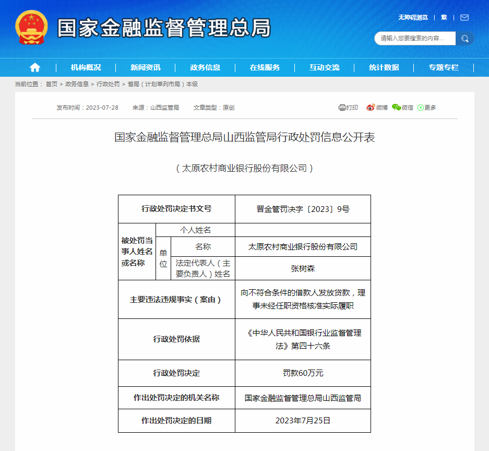
Task: Open the 政务信息 menu
Action: click(x=205, y=67)
